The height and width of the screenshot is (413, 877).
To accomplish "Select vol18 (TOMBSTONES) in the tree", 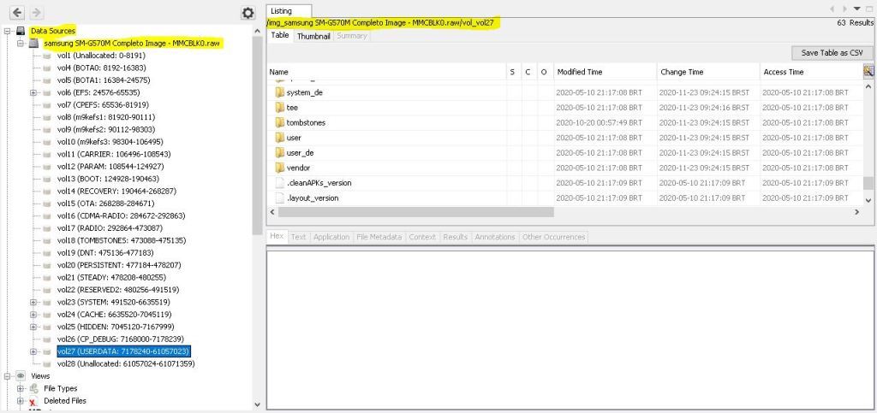I will (120, 240).
